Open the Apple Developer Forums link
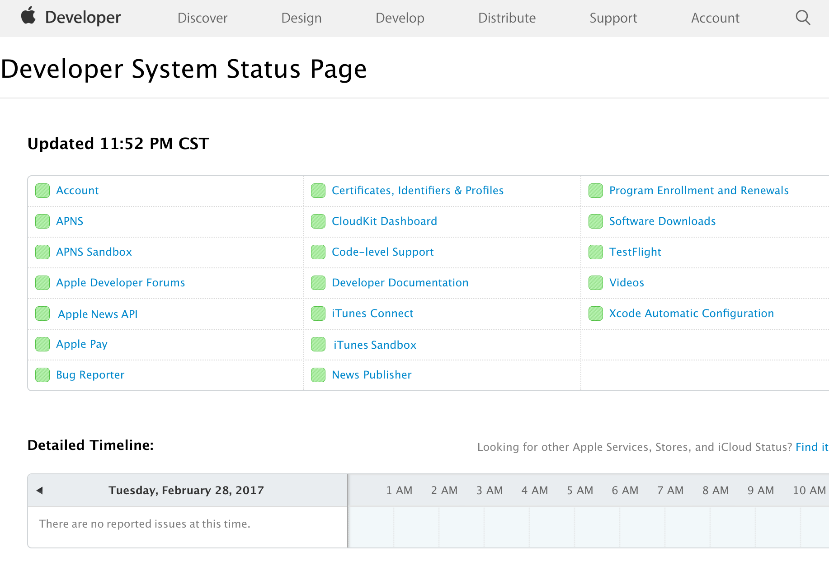 pyautogui.click(x=121, y=283)
